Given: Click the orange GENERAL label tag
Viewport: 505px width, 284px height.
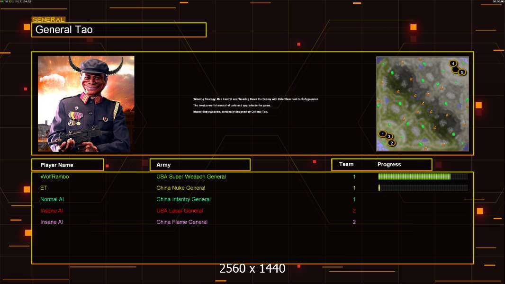Looking at the screenshot, I should 48,19.
